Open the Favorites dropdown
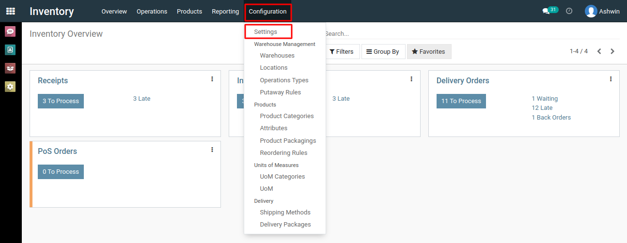Image resolution: width=627 pixels, height=243 pixels. pyautogui.click(x=429, y=51)
